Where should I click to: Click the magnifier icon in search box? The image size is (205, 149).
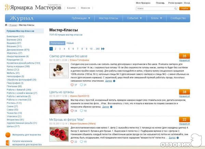175,9
